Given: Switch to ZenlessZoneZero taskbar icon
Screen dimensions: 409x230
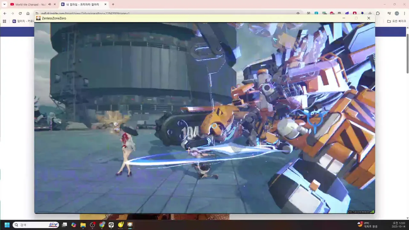Looking at the screenshot, I should click(130, 225).
